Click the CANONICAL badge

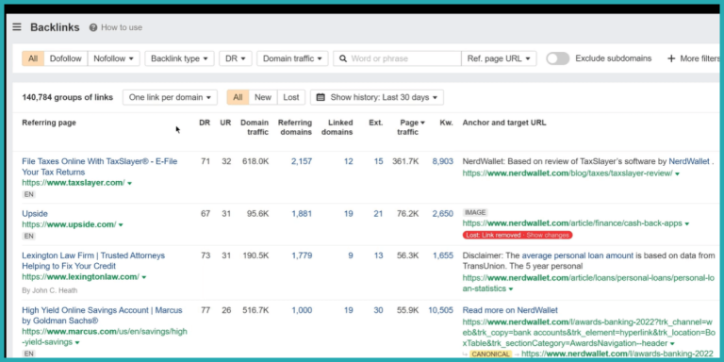point(490,354)
